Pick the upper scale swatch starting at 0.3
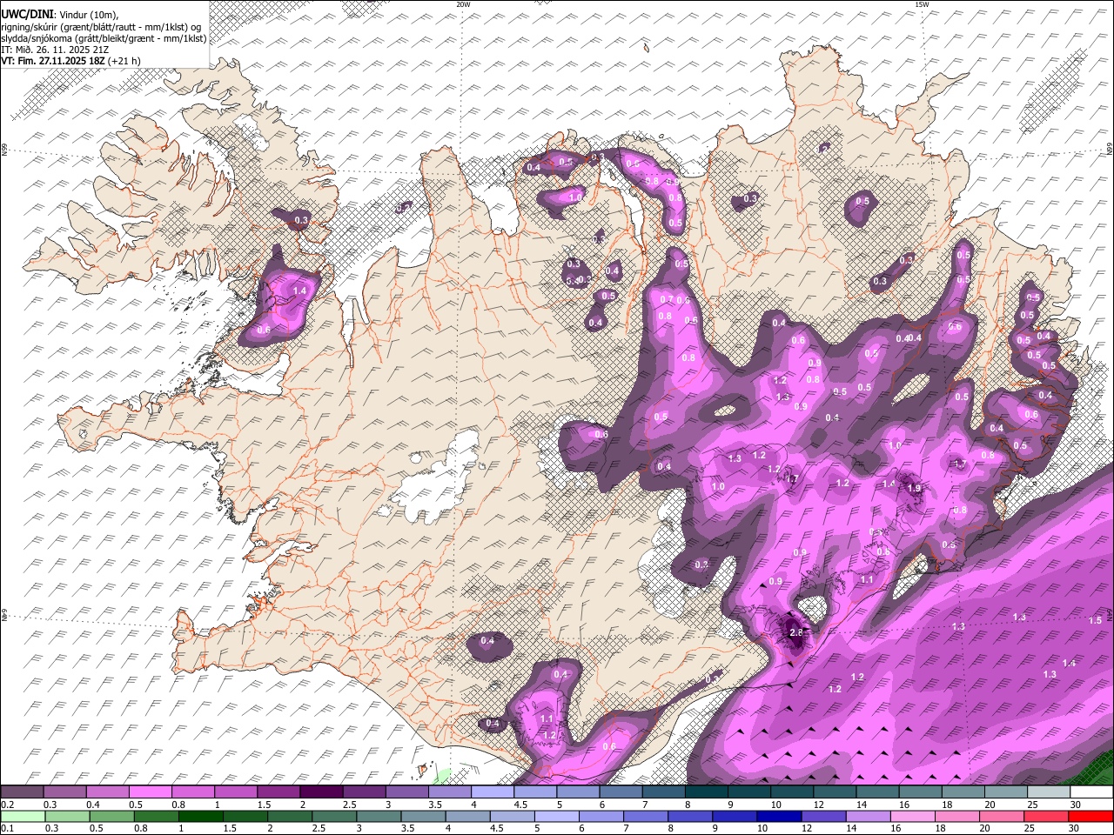 click(x=64, y=792)
